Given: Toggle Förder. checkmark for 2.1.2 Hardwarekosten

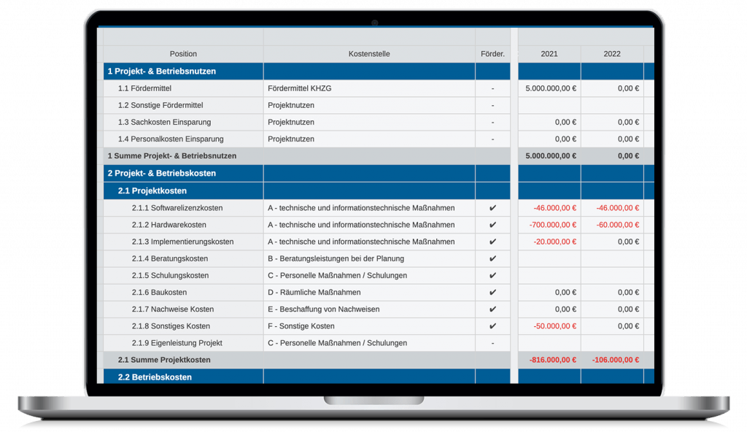Looking at the screenshot, I should [492, 225].
